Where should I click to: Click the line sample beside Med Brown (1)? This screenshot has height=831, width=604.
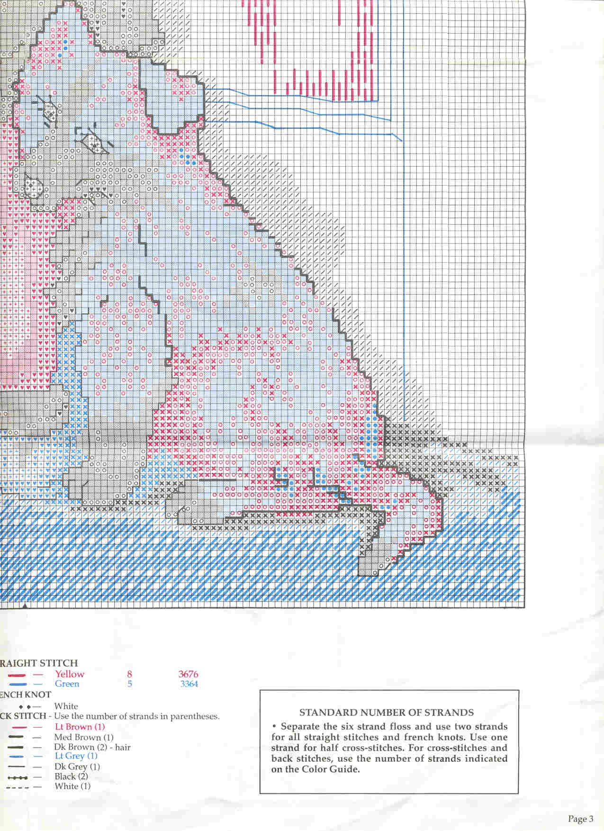16,738
